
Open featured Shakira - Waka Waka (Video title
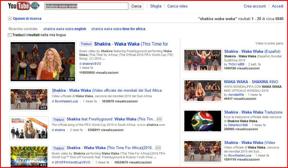249,143
